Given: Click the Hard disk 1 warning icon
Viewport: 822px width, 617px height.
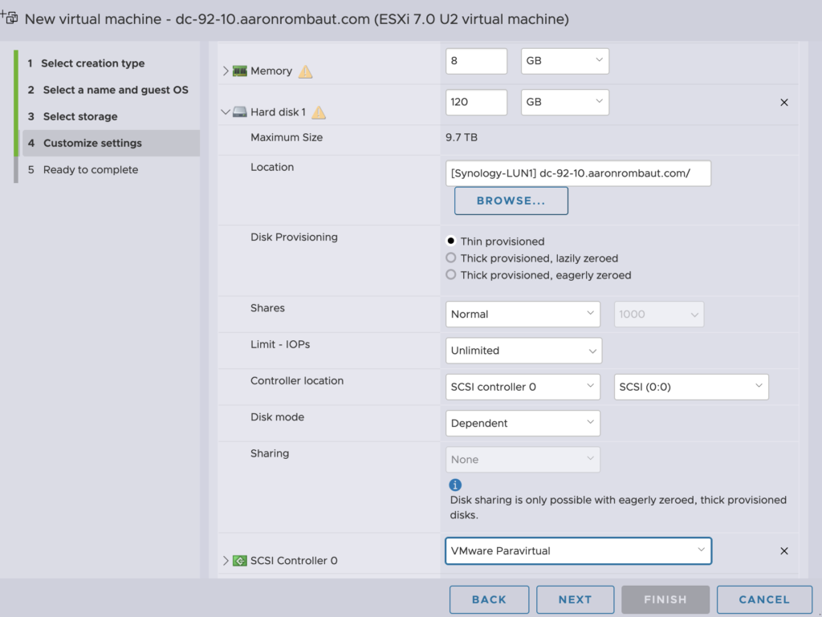Looking at the screenshot, I should (x=319, y=112).
